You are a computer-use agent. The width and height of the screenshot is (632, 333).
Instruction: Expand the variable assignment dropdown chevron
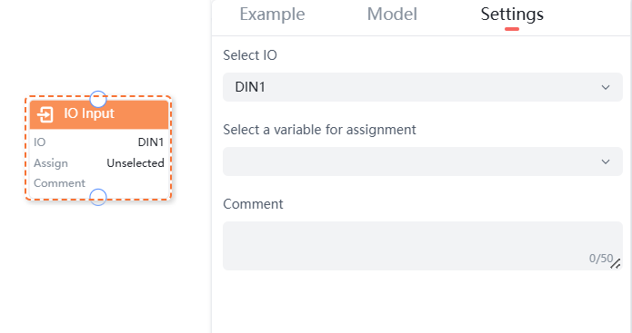pos(606,162)
